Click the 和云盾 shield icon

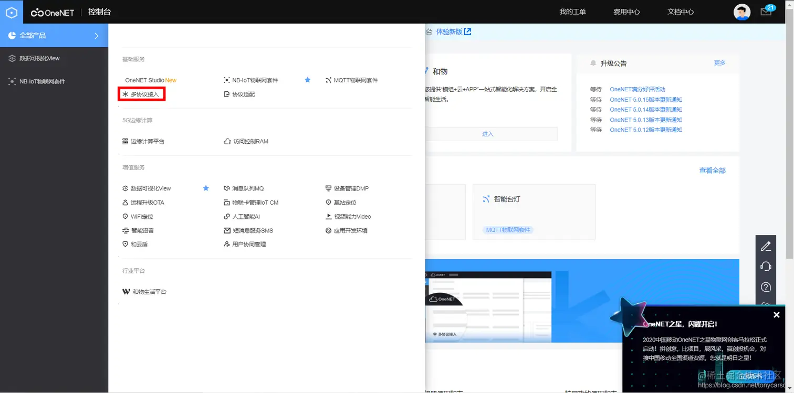pyautogui.click(x=125, y=245)
